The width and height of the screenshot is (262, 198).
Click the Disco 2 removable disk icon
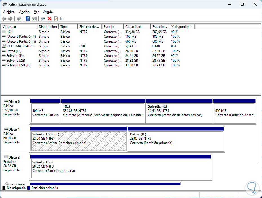coord(6,157)
